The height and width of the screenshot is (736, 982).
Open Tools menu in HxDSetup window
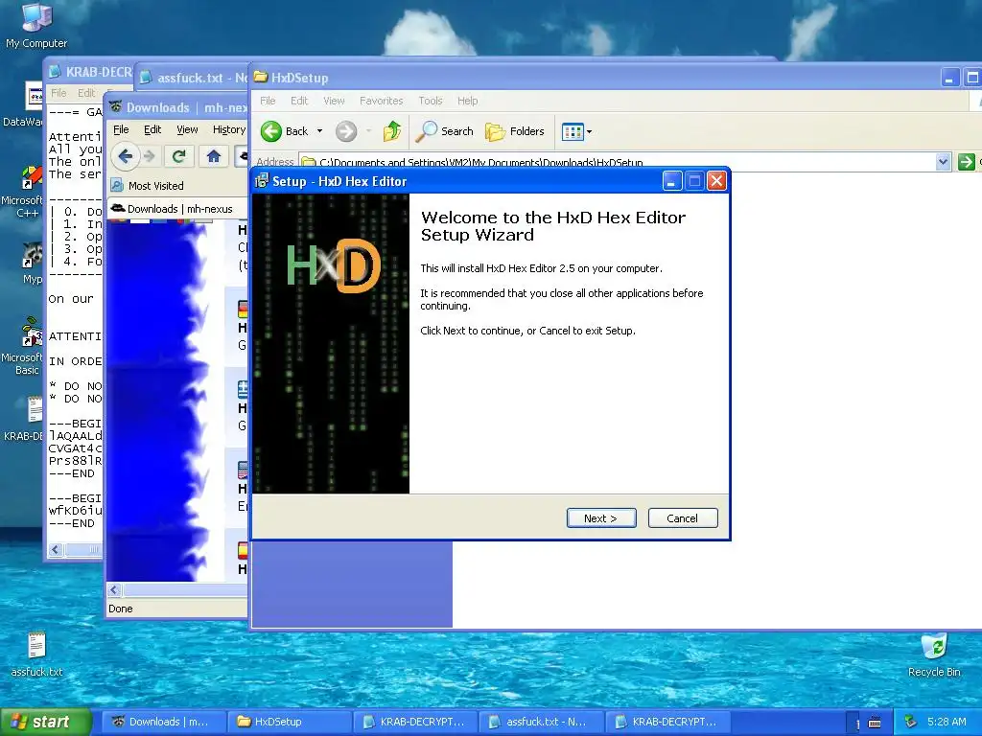coord(431,101)
